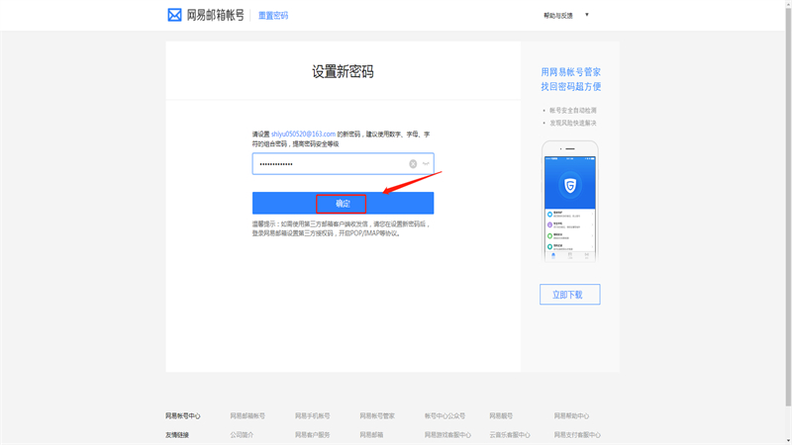Click the phone app preview image
Image resolution: width=792 pixels, height=445 pixels.
click(570, 202)
